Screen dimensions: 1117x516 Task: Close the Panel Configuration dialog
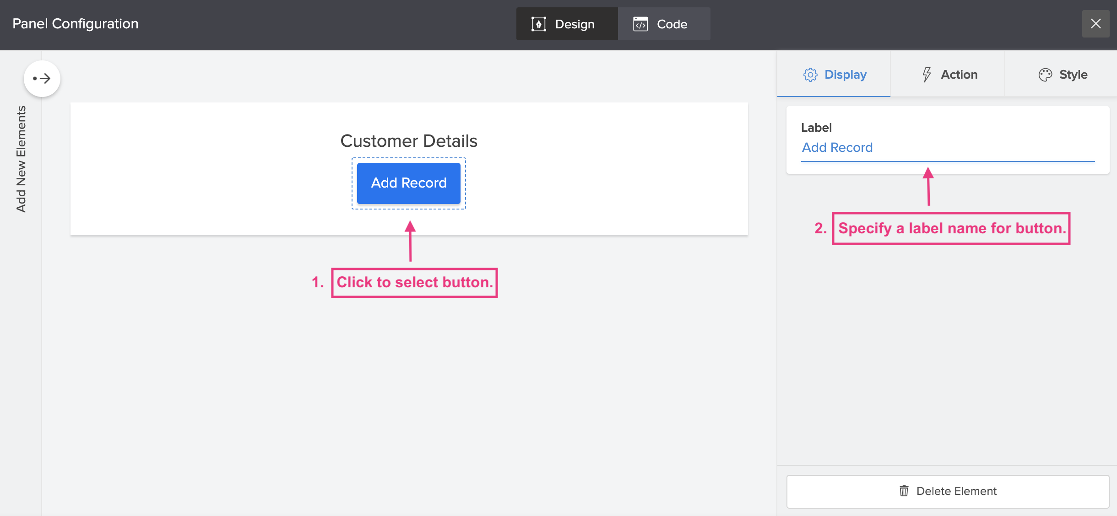tap(1095, 24)
